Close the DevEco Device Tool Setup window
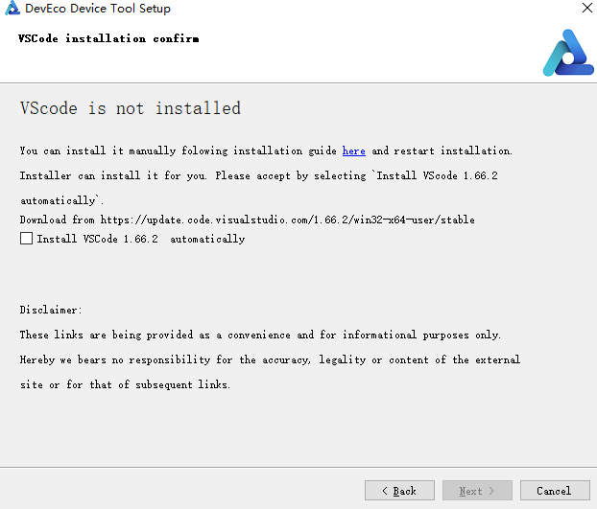 pos(587,8)
